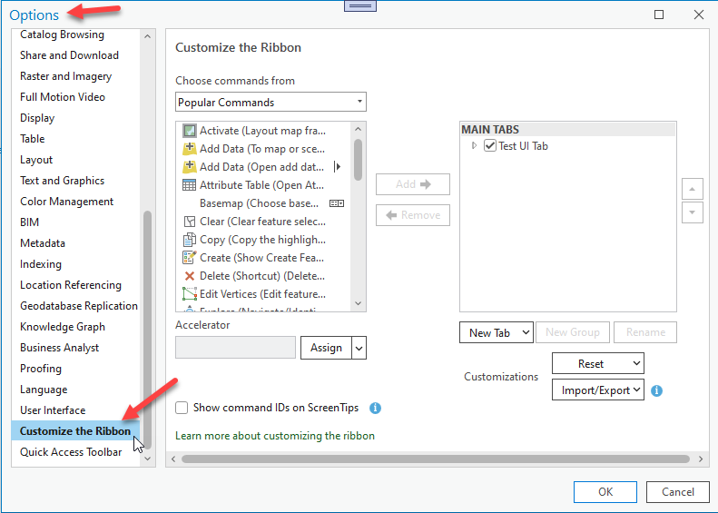718x513 pixels.
Task: Click the command list scrollbar thumb
Action: click(x=358, y=160)
